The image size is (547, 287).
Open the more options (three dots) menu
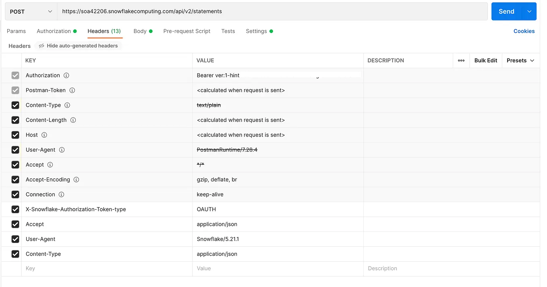coord(461,60)
